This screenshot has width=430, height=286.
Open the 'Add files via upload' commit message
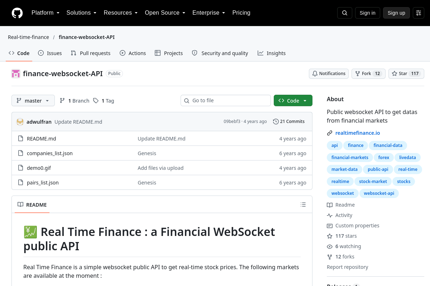click(161, 168)
